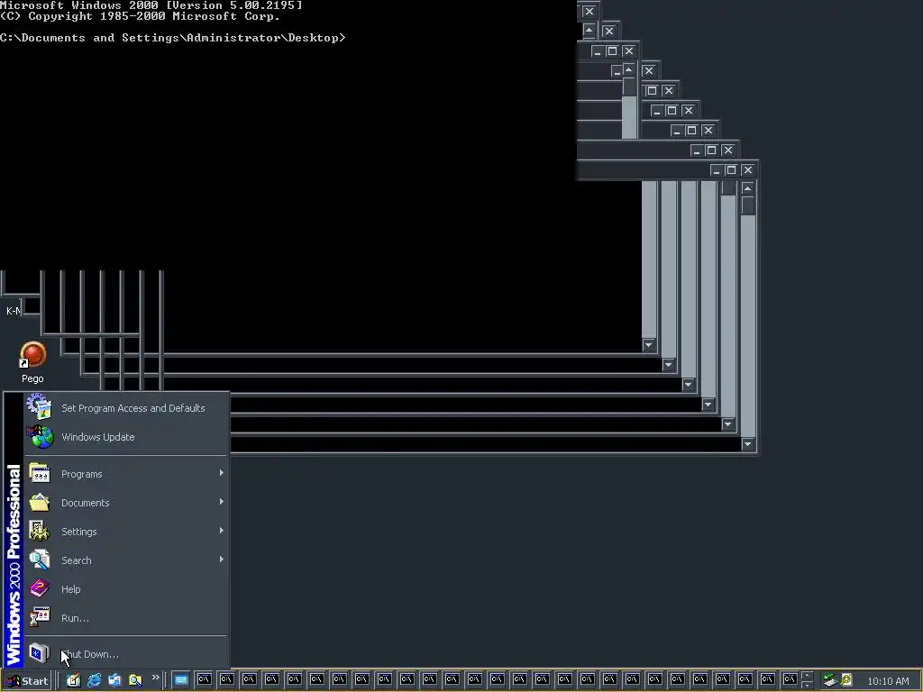Viewport: 923px width, 692px height.
Task: Minimize the frontmost command prompt window
Action: click(x=716, y=170)
